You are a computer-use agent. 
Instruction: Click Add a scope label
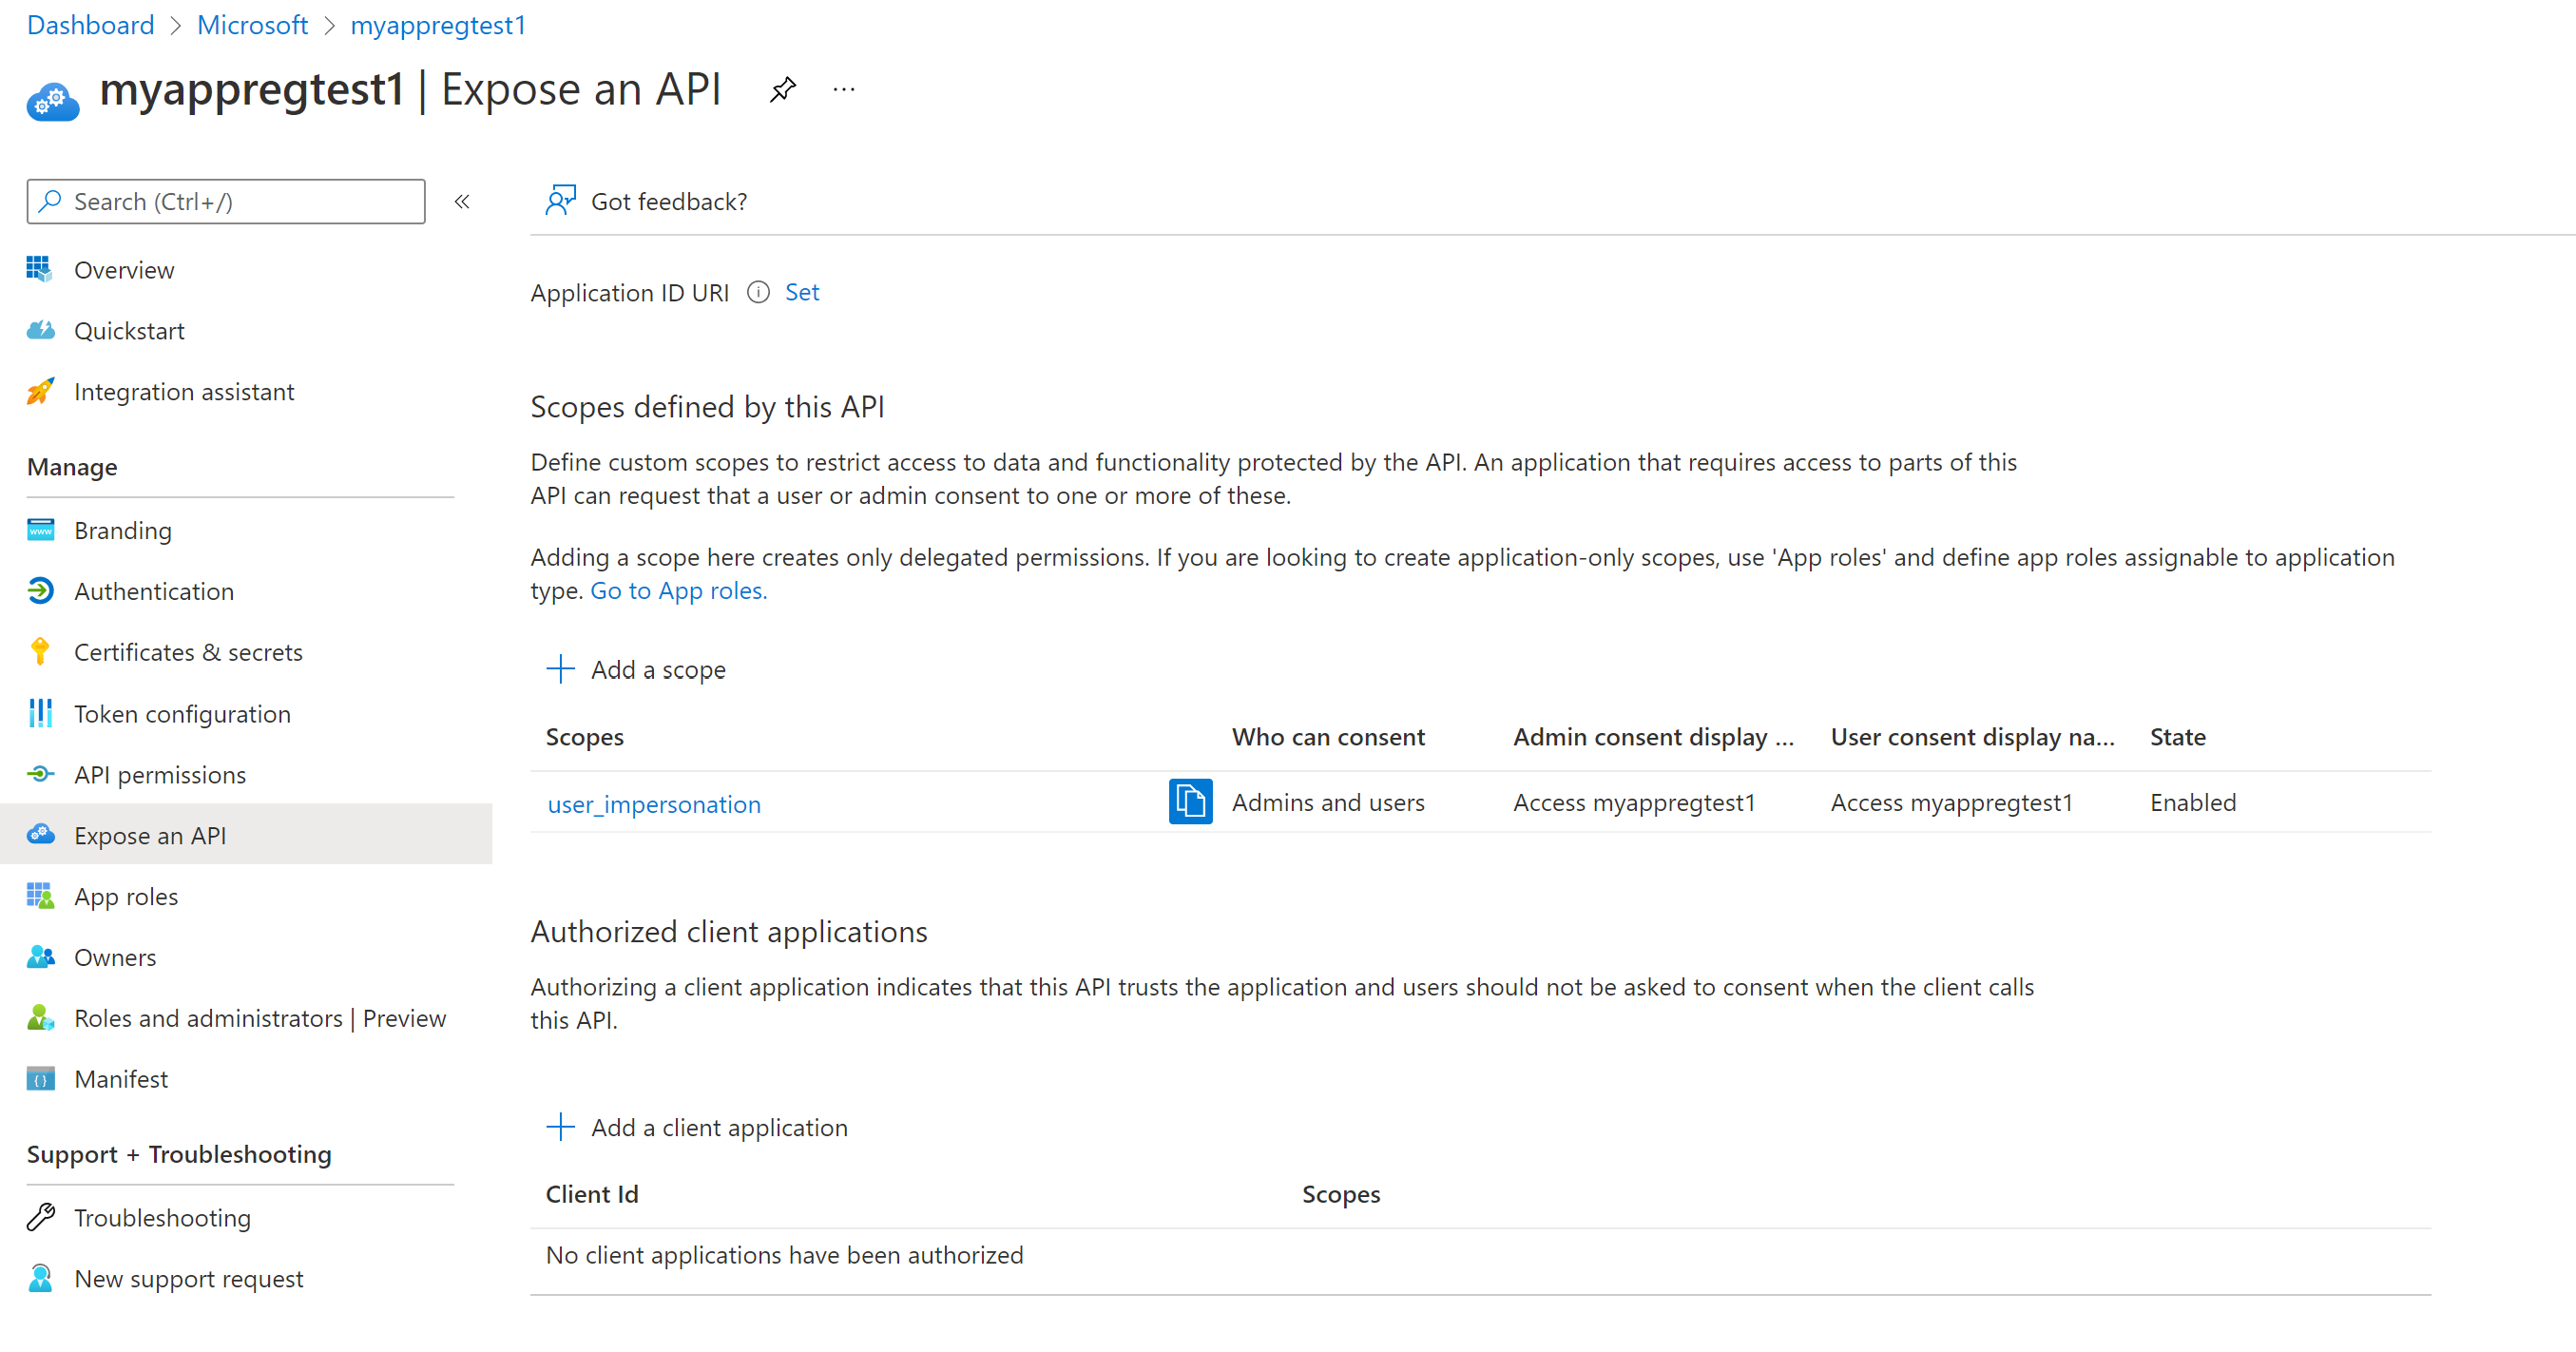coord(658,670)
